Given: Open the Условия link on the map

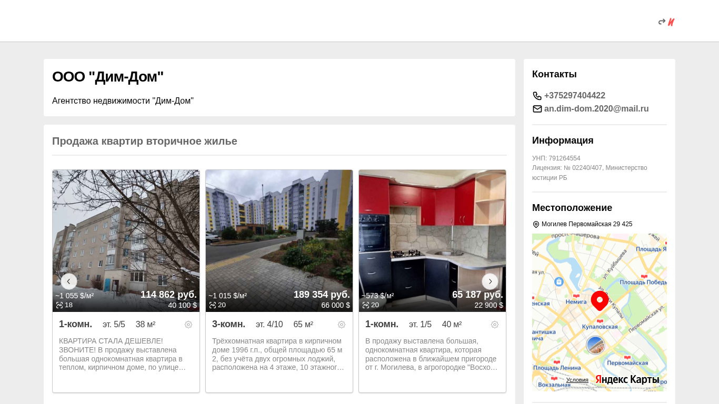Looking at the screenshot, I should (x=577, y=380).
